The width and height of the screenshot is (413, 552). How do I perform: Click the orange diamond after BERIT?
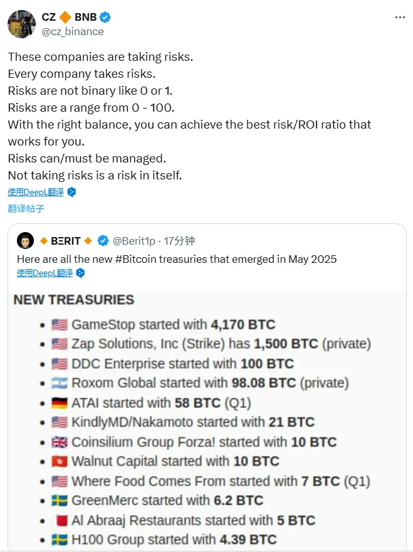tap(88, 241)
